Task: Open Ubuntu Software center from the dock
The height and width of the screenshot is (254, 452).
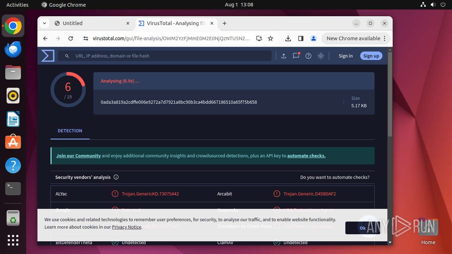Action: [13, 142]
